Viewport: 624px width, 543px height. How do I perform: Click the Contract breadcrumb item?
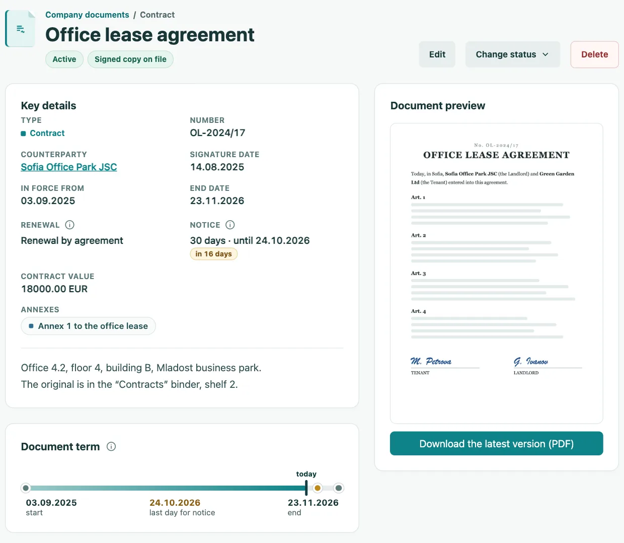pyautogui.click(x=157, y=15)
